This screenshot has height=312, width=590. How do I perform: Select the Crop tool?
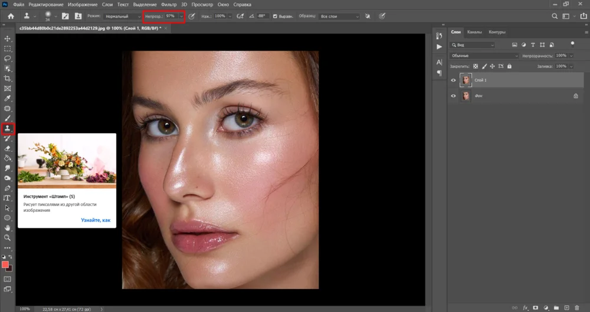coord(8,78)
